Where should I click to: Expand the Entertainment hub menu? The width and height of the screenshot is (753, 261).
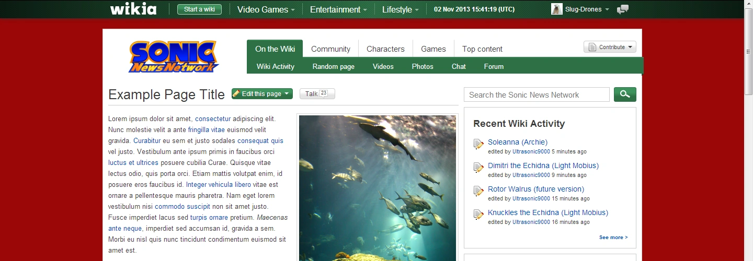point(338,9)
